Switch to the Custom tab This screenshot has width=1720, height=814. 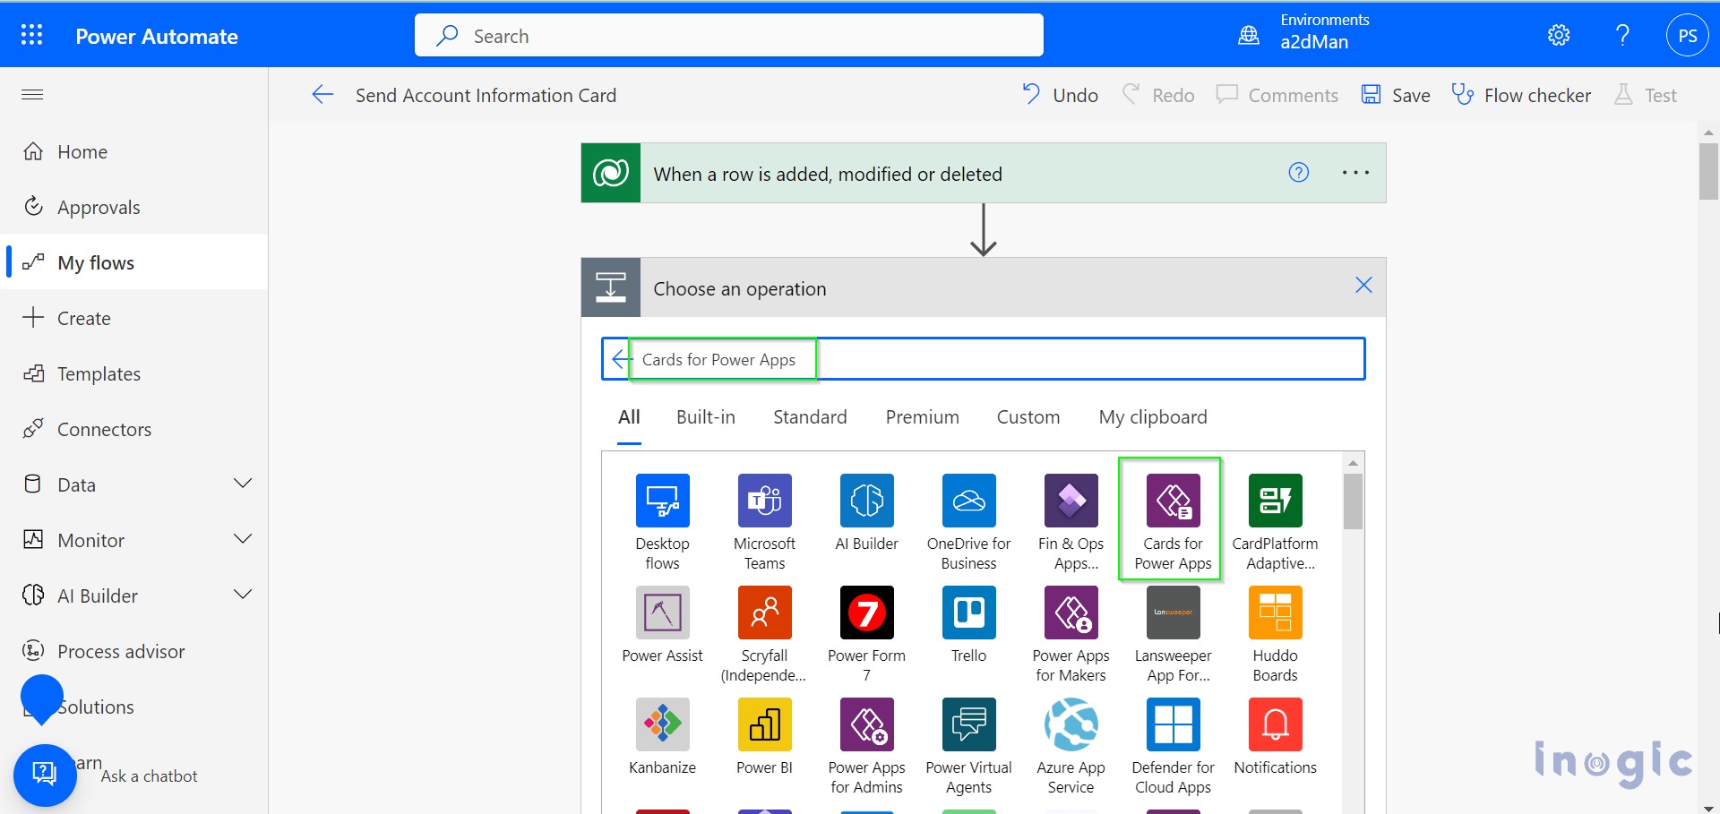(x=1028, y=417)
